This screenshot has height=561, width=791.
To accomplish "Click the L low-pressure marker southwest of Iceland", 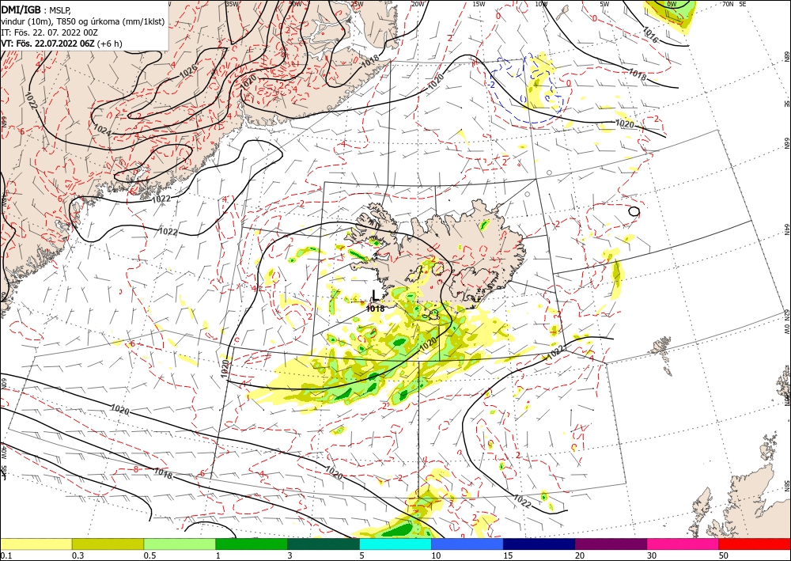I will point(376,296).
